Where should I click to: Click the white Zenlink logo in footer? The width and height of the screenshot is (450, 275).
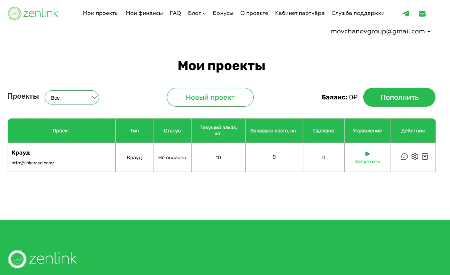pos(42,259)
